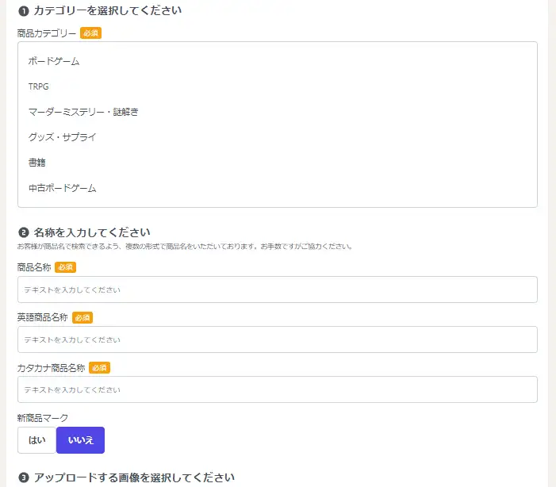Viewport: 556px width, 487px height.
Task: Click 必須 badge next to 英語商品名称
Action: click(x=82, y=317)
